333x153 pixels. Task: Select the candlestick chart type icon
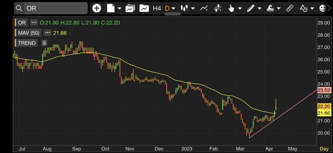[184, 8]
